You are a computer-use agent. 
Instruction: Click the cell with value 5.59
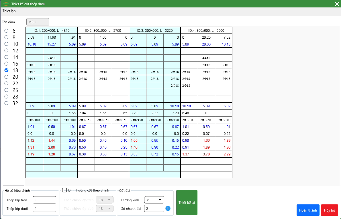[34, 38]
